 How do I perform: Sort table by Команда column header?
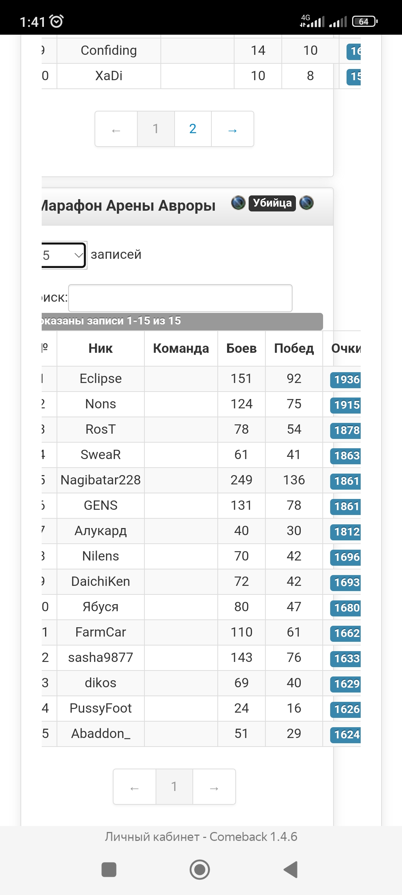point(181,348)
